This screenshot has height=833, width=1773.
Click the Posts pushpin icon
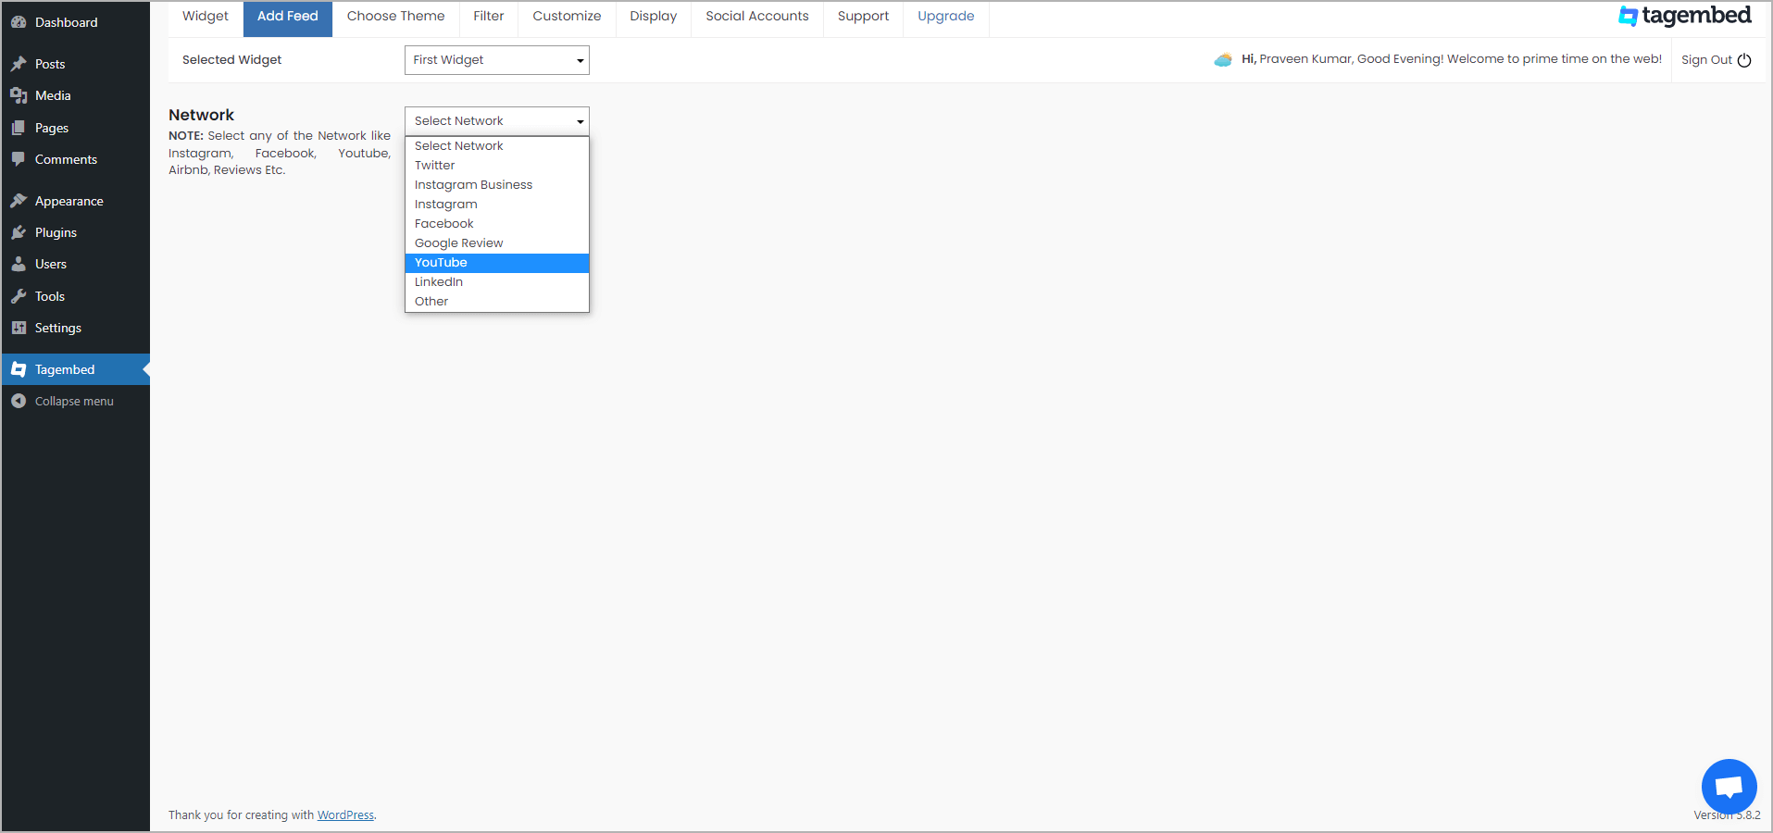[19, 64]
